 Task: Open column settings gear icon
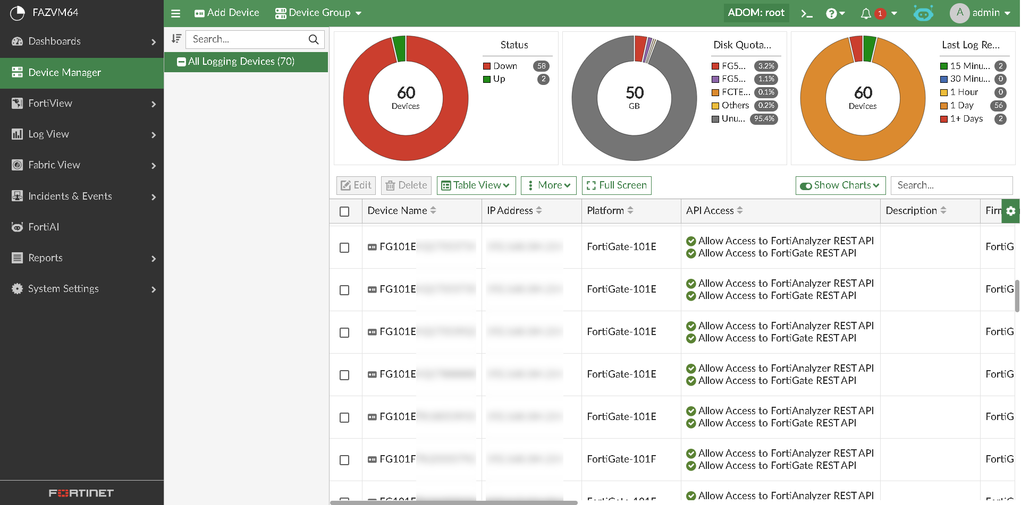coord(1010,211)
